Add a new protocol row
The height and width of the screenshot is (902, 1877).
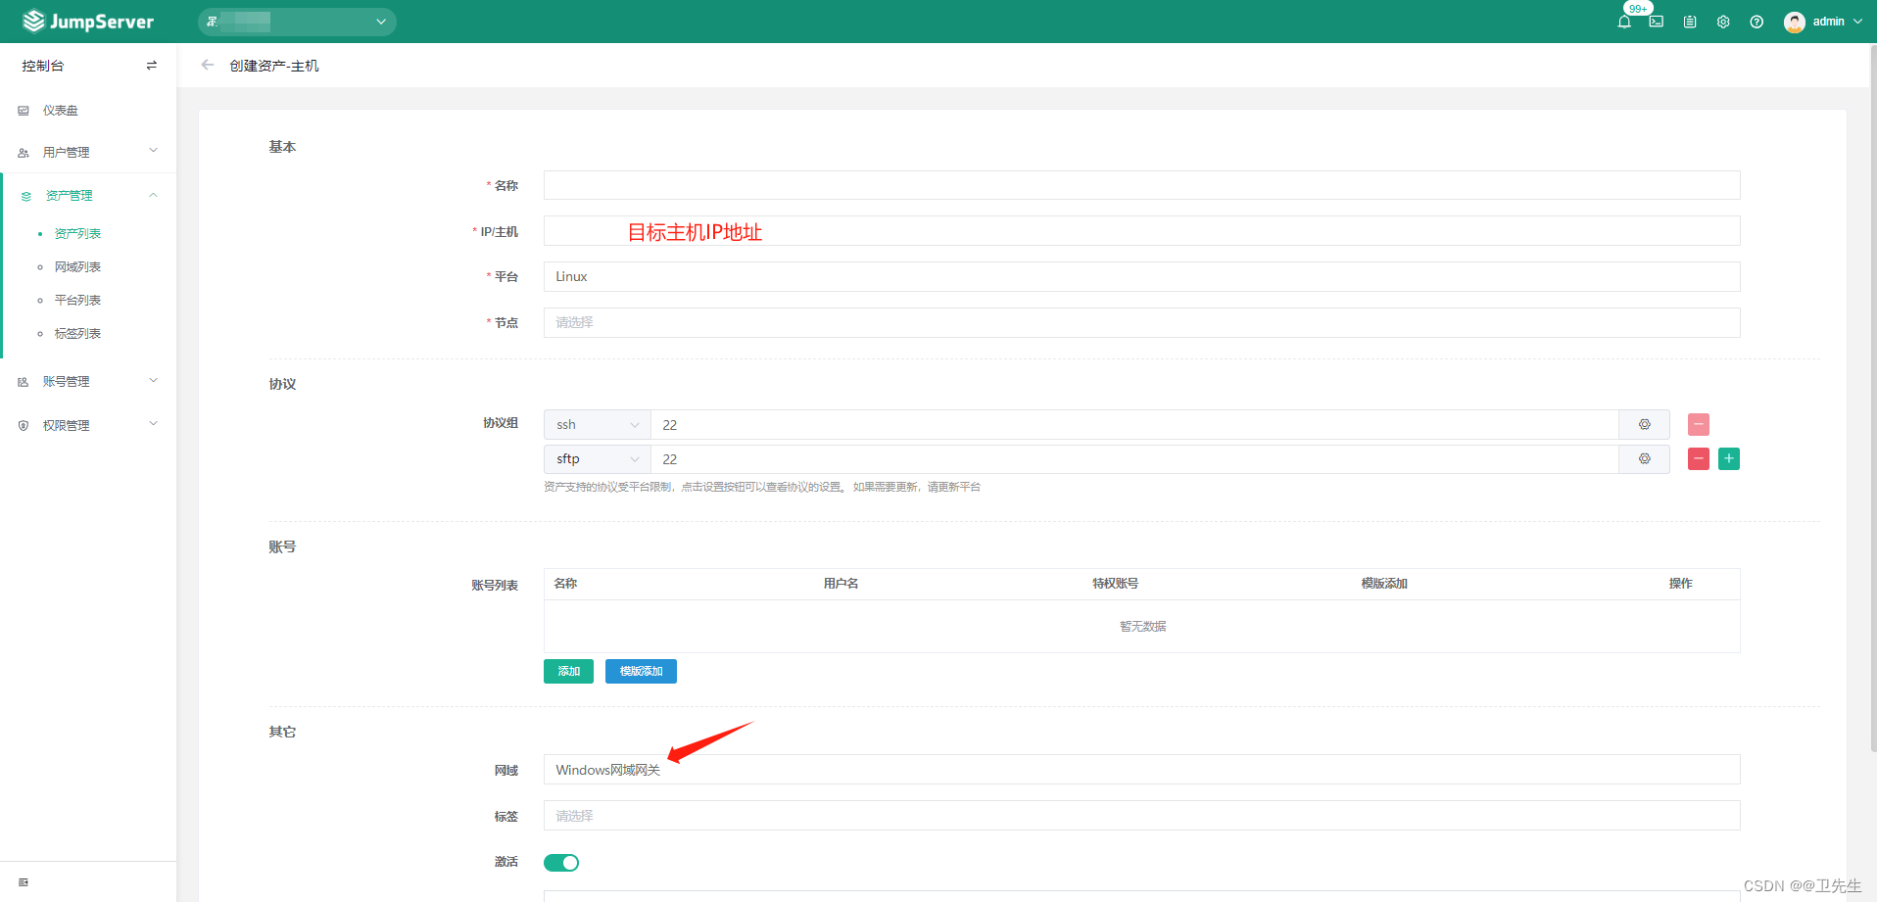[1729, 458]
